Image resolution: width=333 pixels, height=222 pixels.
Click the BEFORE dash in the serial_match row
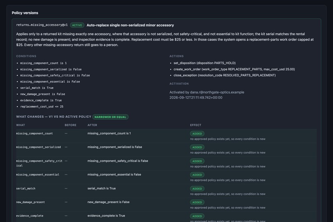(x=66, y=189)
